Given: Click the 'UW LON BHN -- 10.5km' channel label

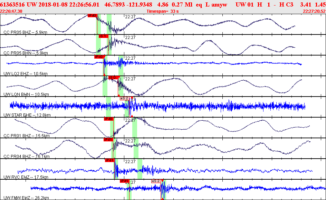Looking at the screenshot, I should coord(26,94).
